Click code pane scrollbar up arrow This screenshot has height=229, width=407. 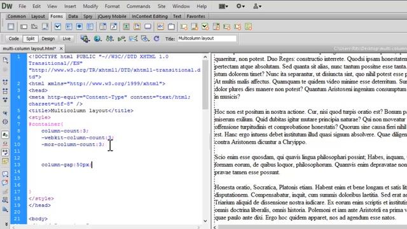pos(205,57)
